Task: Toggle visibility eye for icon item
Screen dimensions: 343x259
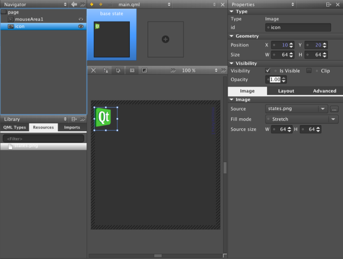Action: [x=80, y=26]
